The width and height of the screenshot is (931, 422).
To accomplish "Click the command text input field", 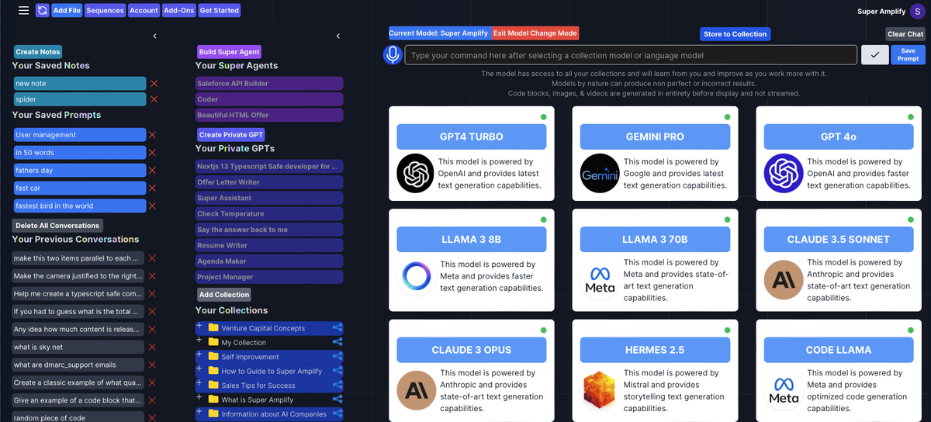I will (x=630, y=55).
